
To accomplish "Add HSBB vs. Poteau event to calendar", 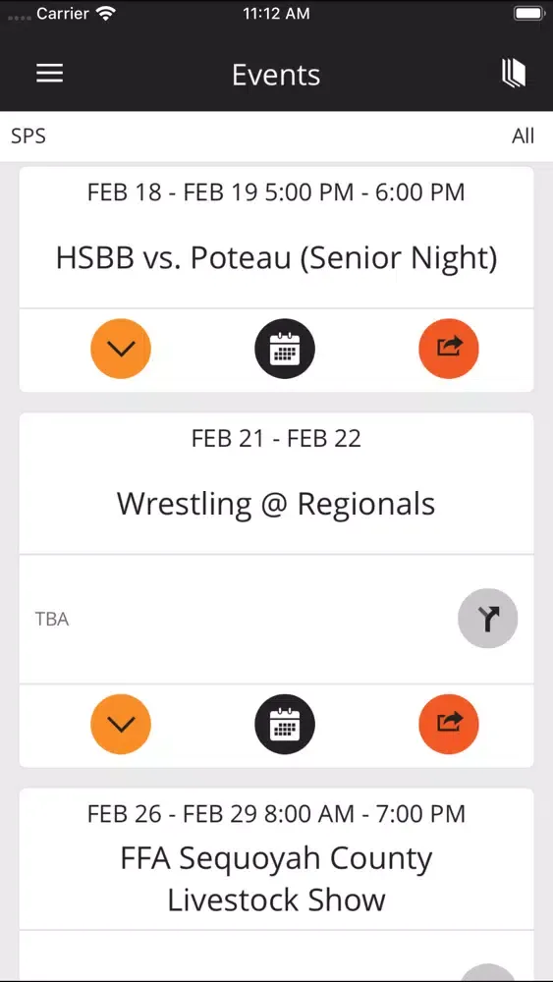I will click(284, 349).
